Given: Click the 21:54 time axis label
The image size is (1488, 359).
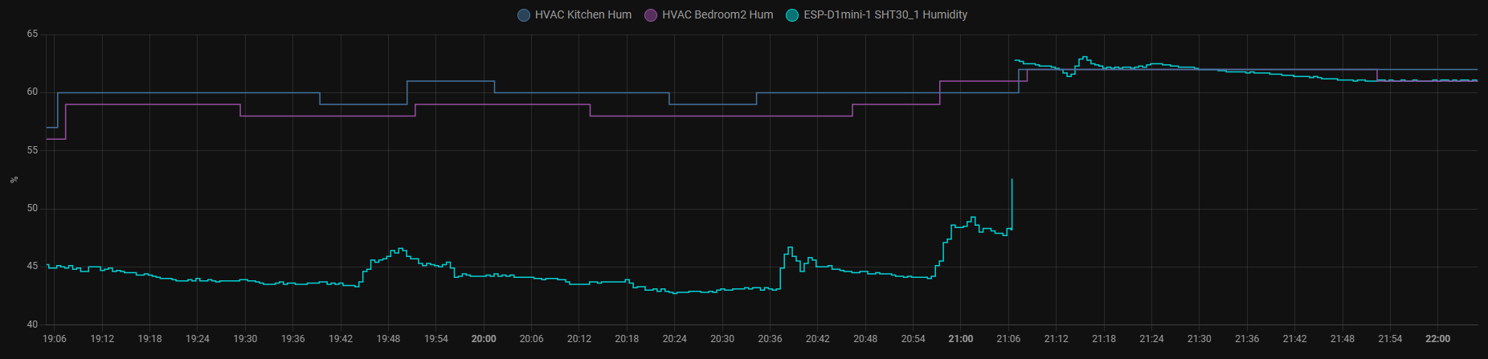Looking at the screenshot, I should click(1390, 339).
